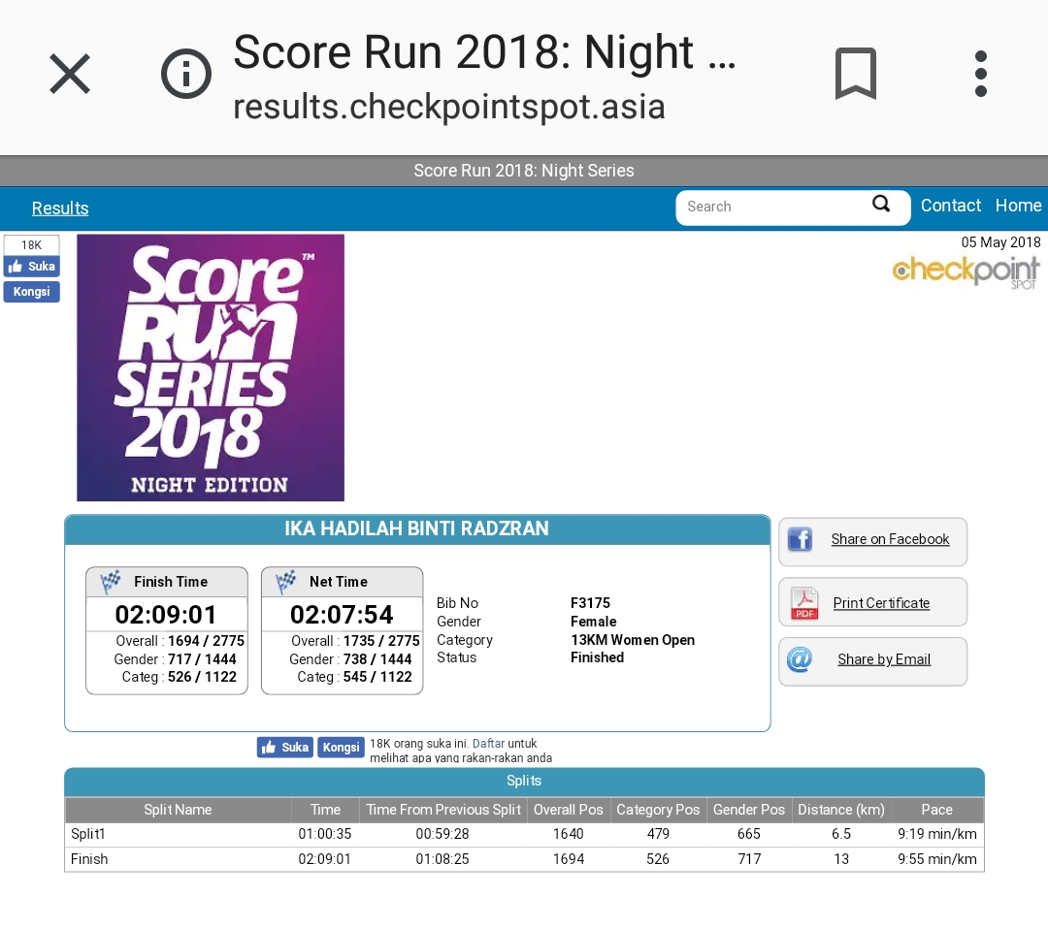Click the top-left Suka like button
Screen dimensions: 1048x929
point(31,267)
